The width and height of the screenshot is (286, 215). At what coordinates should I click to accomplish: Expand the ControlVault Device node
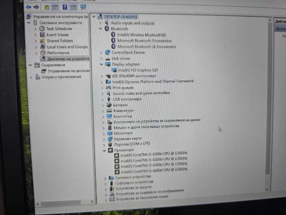coord(101,53)
